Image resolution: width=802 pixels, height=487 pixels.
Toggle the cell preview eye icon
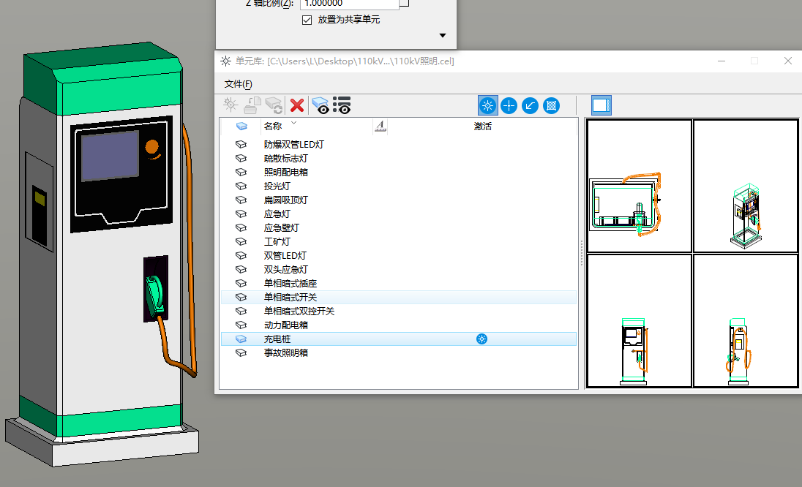click(x=321, y=105)
